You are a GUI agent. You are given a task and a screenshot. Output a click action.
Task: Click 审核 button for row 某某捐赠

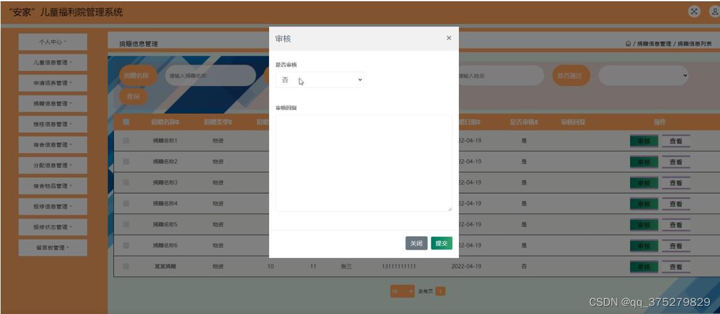pyautogui.click(x=644, y=266)
